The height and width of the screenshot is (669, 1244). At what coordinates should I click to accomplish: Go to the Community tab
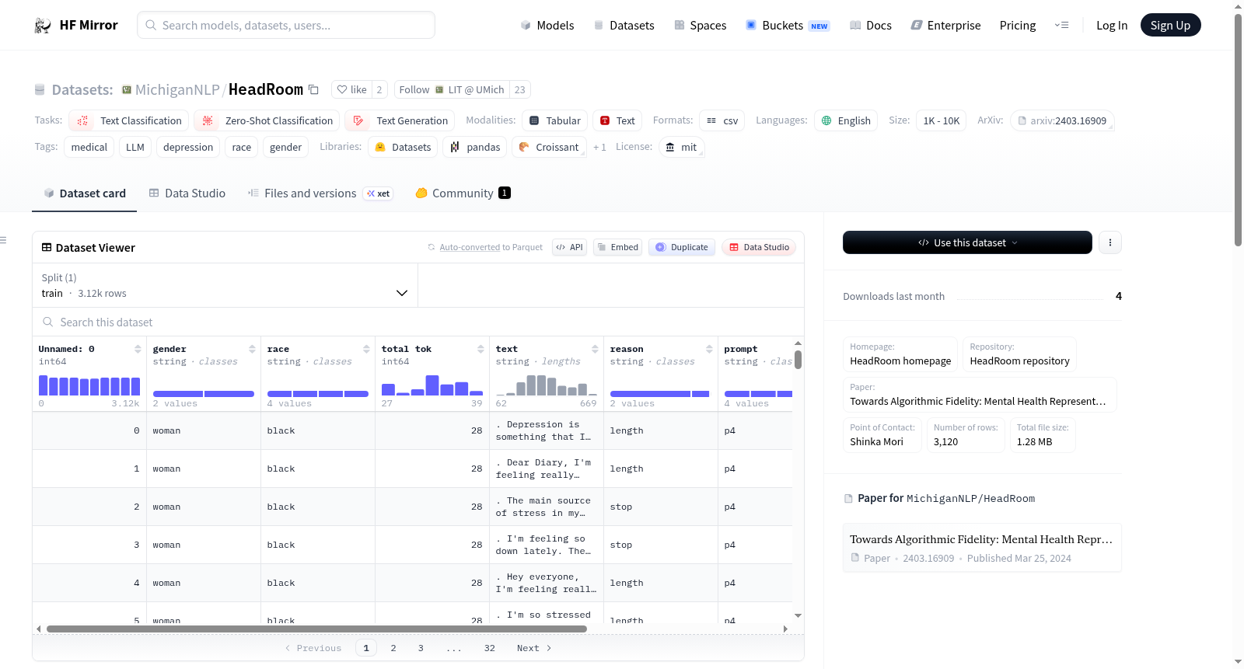463,193
